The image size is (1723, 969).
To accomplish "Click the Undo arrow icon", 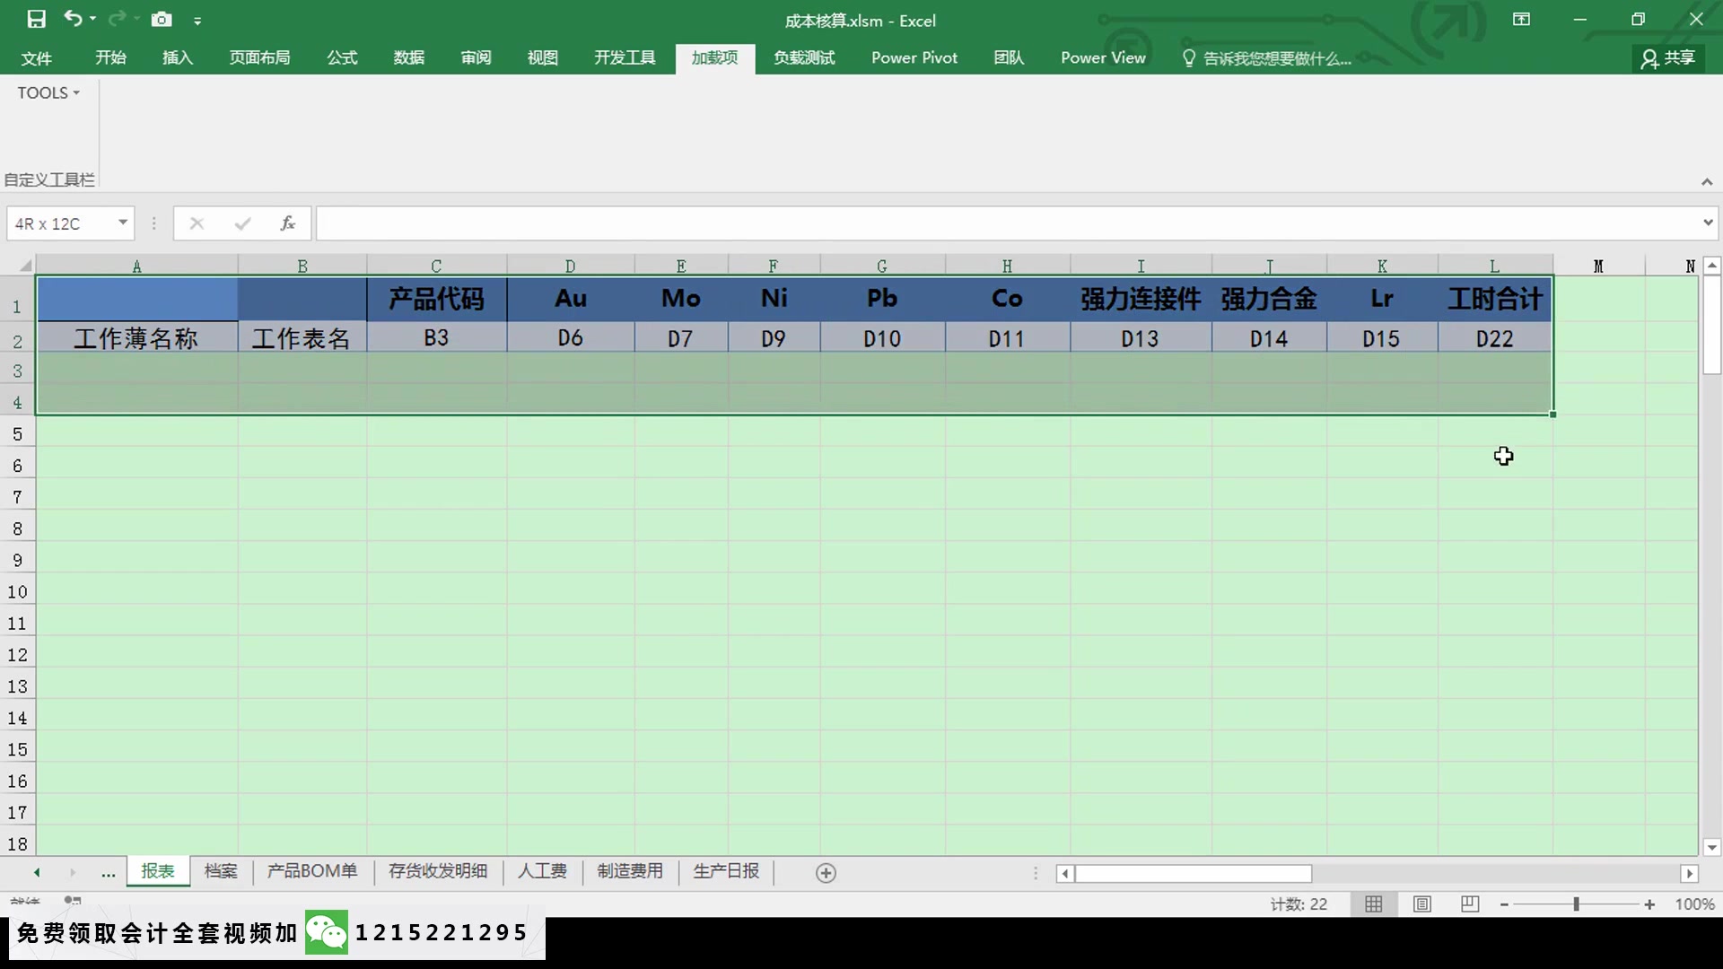I will click(x=73, y=19).
